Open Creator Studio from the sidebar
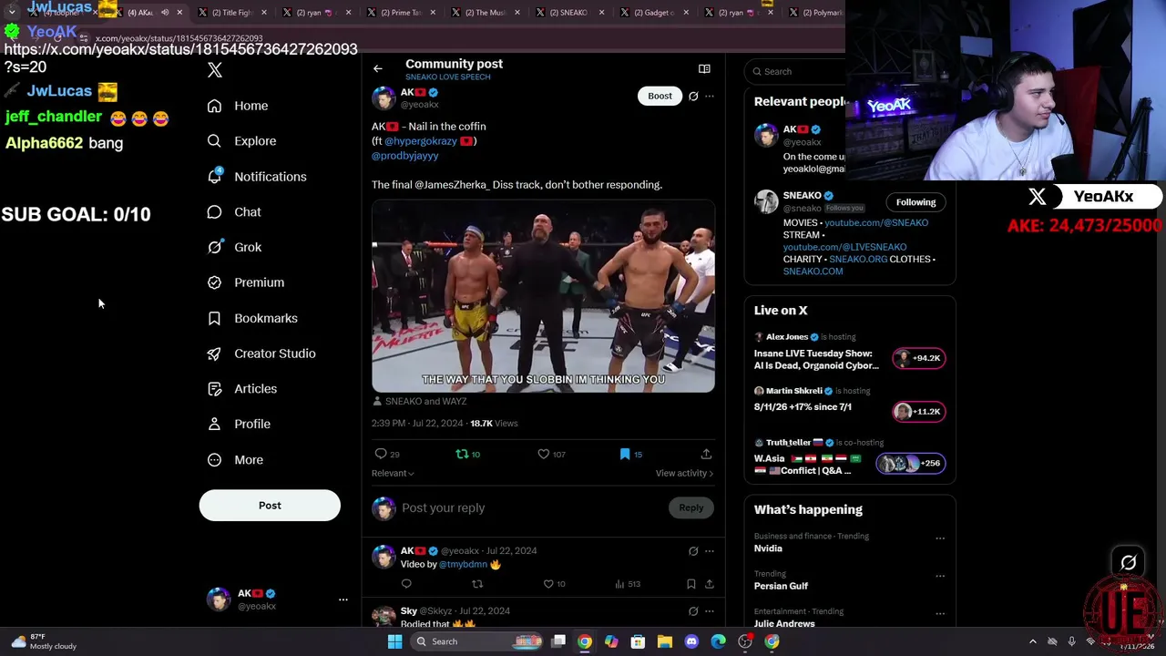 261,354
